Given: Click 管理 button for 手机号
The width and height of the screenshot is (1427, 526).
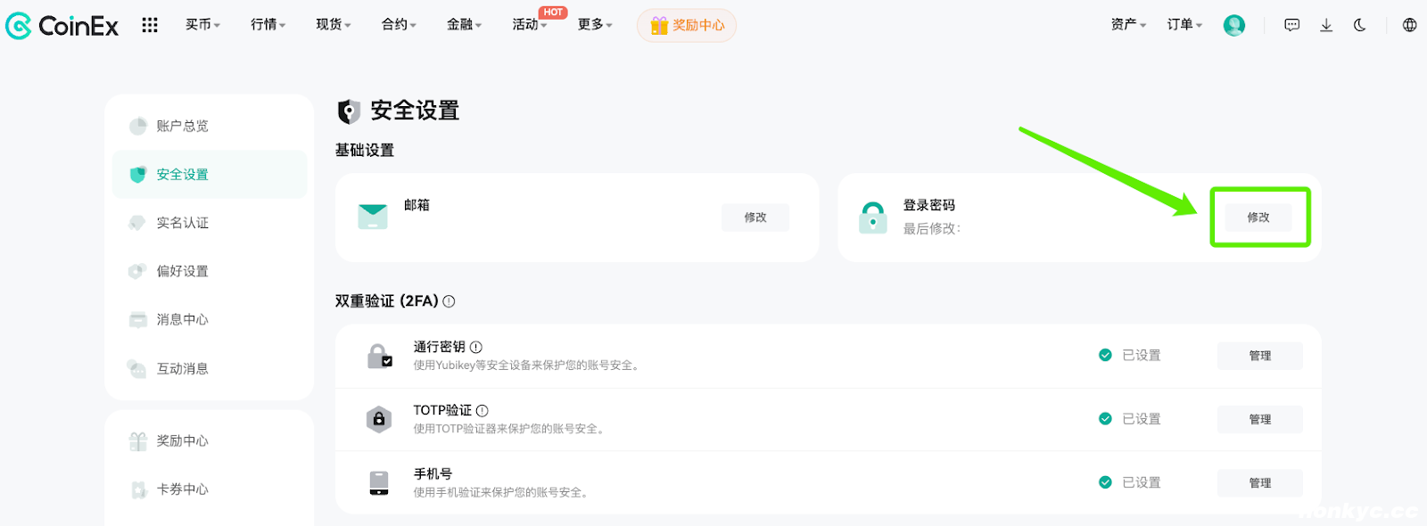Looking at the screenshot, I should pyautogui.click(x=1259, y=483).
